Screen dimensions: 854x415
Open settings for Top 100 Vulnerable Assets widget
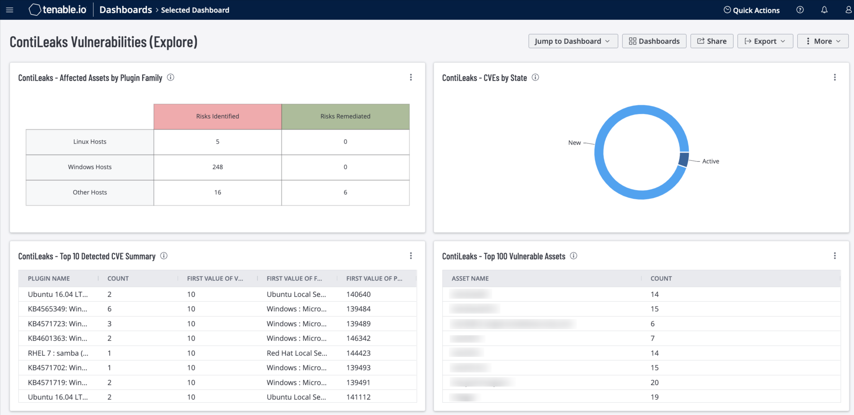tap(835, 255)
